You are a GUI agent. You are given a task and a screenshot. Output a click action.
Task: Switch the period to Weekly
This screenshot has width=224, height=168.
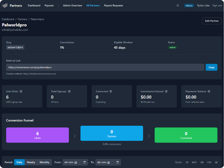pyautogui.click(x=31, y=162)
